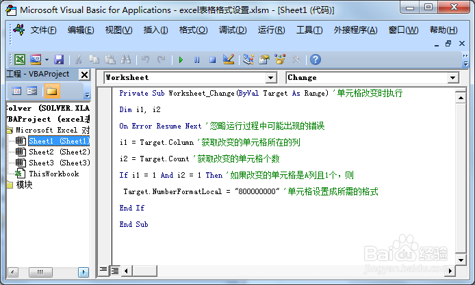Click project panel scroll right arrow
The image size is (475, 285).
point(84,272)
